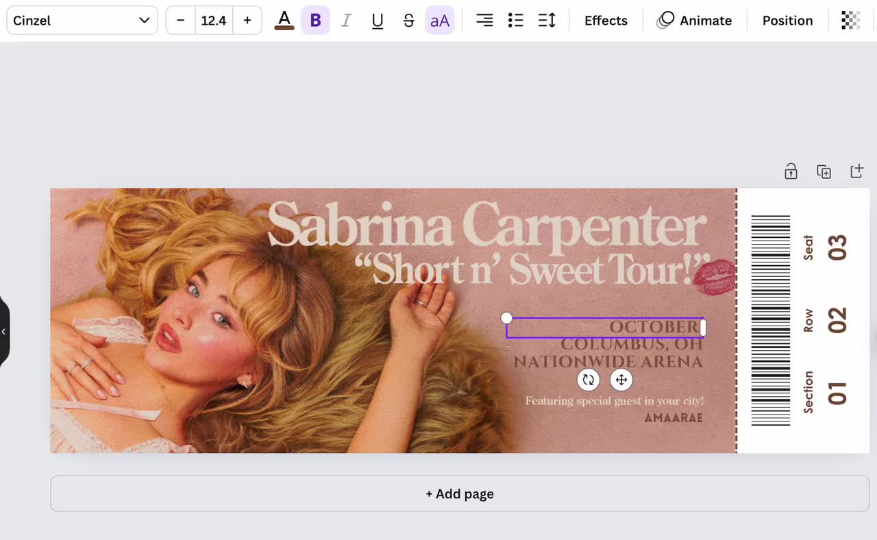Select the "OCTOBER" text line
Image resolution: width=877 pixels, height=540 pixels.
655,327
